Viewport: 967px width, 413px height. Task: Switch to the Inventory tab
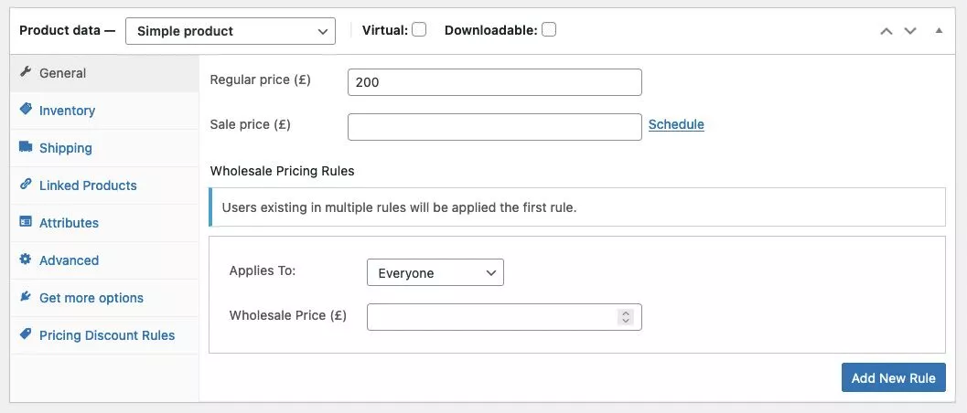point(67,111)
